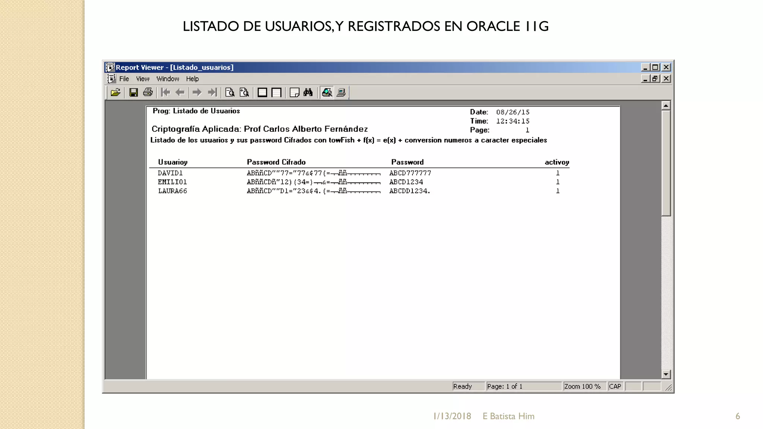763x429 pixels.
Task: Click the password ABCDD1234.
Action: coord(410,191)
